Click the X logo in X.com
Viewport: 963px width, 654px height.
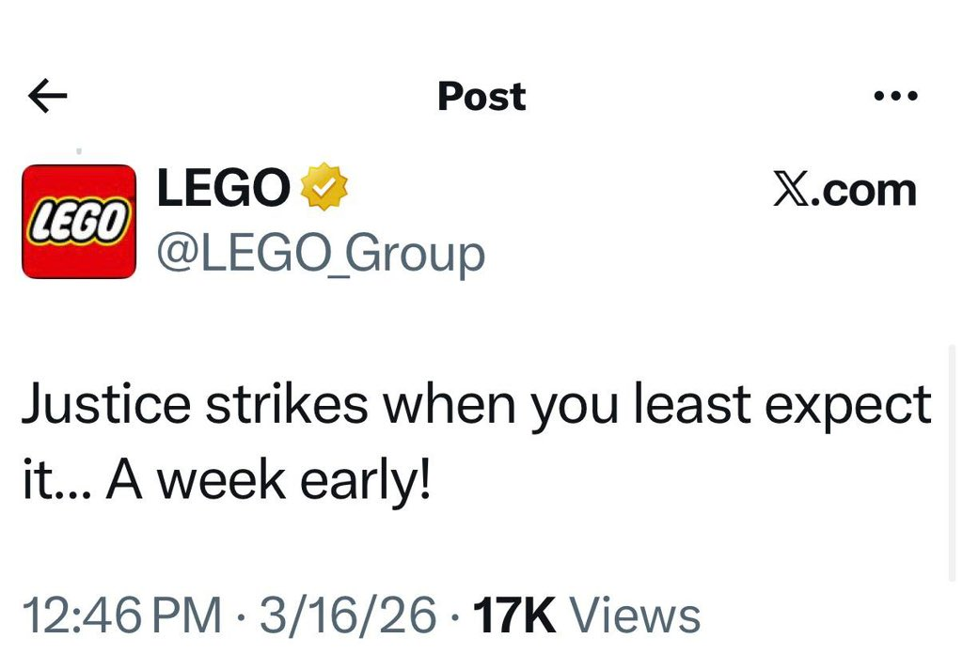pos(790,190)
